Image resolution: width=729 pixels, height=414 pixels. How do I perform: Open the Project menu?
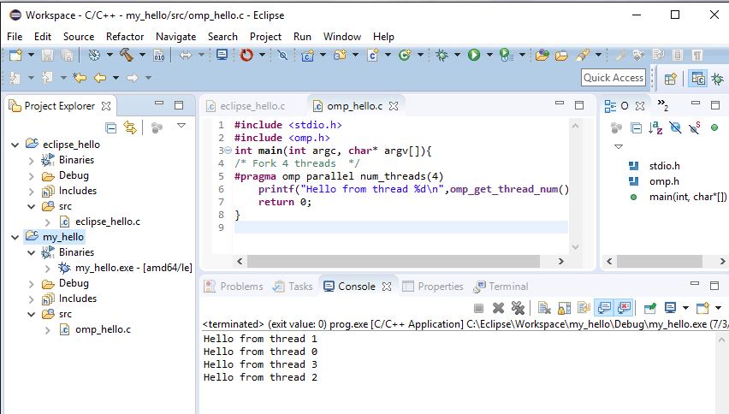point(265,36)
